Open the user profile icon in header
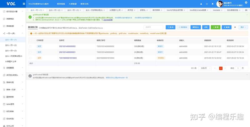This screenshot has height=127, width=250. 201,4
